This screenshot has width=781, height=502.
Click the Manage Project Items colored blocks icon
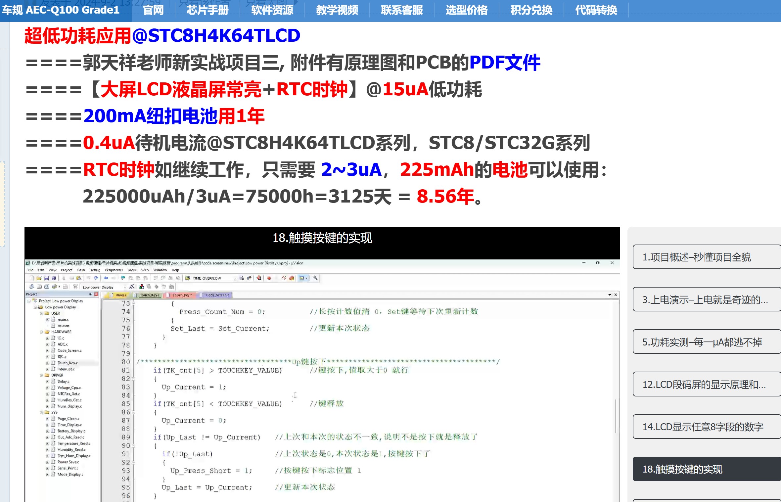pos(142,287)
